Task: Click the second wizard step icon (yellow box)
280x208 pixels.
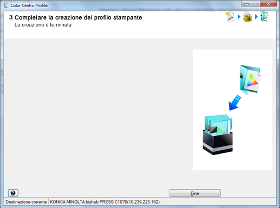Action: click(248, 17)
